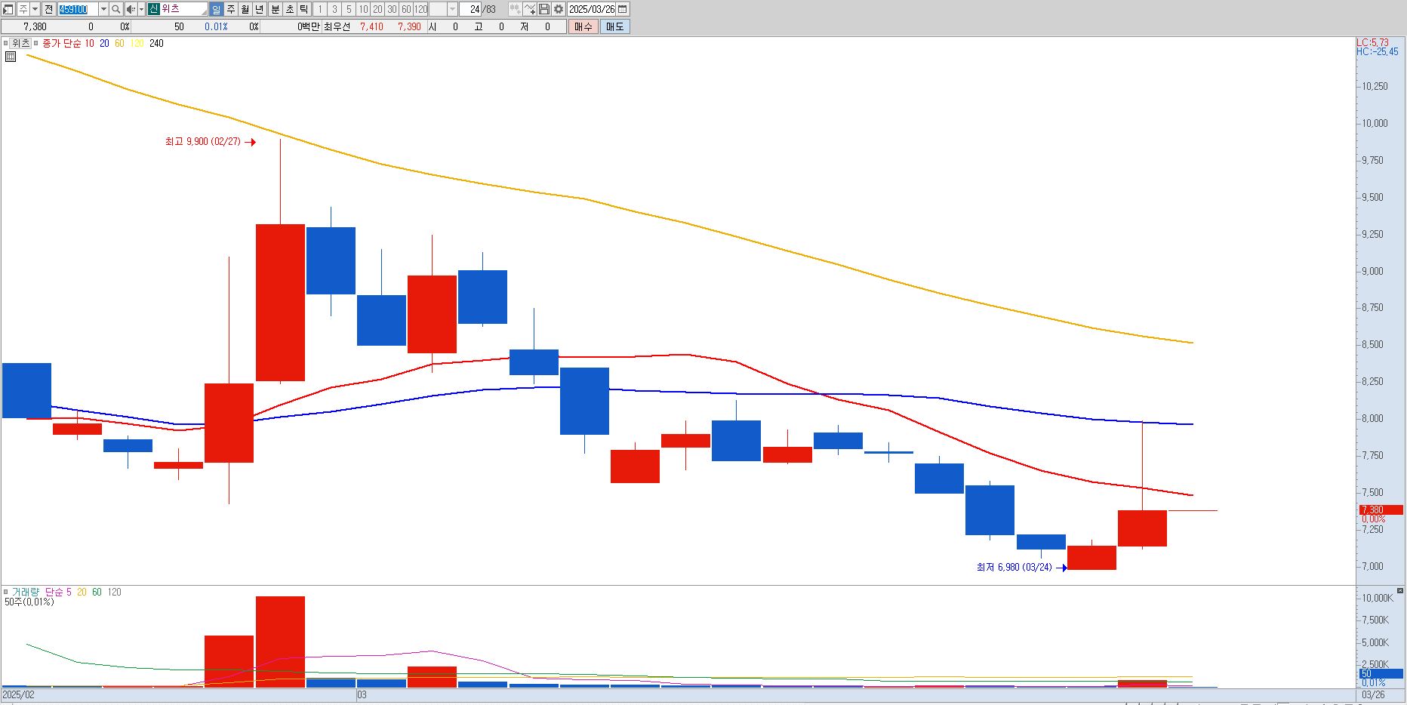Click the 매도 sell button

pyautogui.click(x=614, y=26)
